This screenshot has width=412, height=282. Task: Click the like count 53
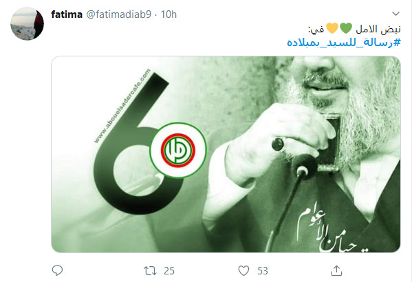tap(263, 271)
